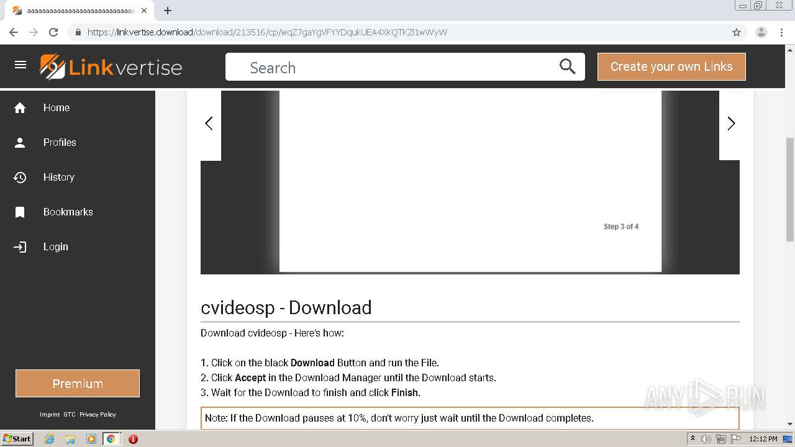Show hidden tray icons arrow
This screenshot has width=795, height=447.
pos(693,439)
